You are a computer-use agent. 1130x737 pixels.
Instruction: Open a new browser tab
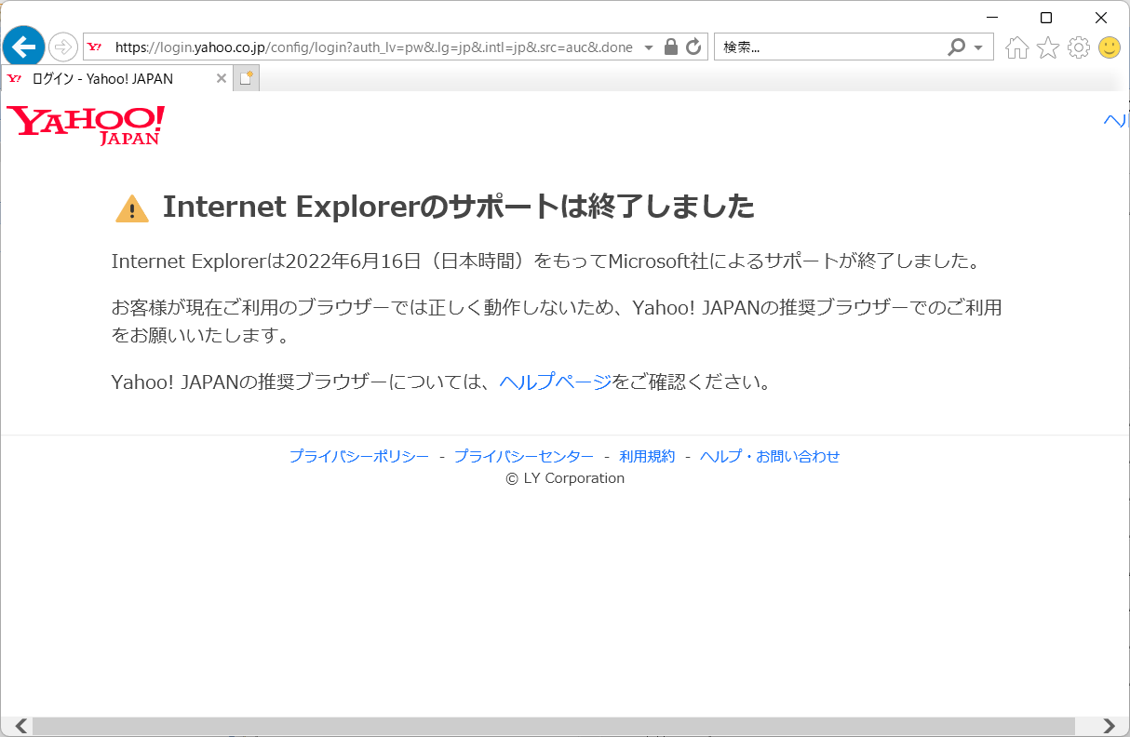pos(245,78)
